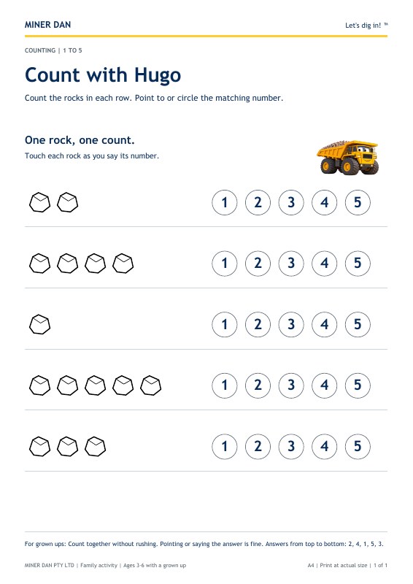Circle number 3 in the fifth row
Viewport: 413px width, 584px height.
pos(291,446)
